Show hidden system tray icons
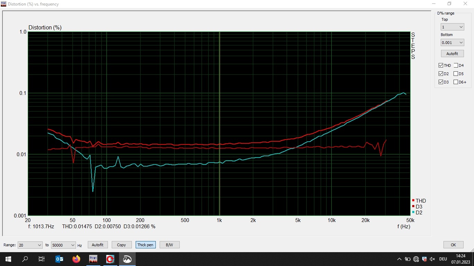Viewport: 474px width, 266px height. 399,259
